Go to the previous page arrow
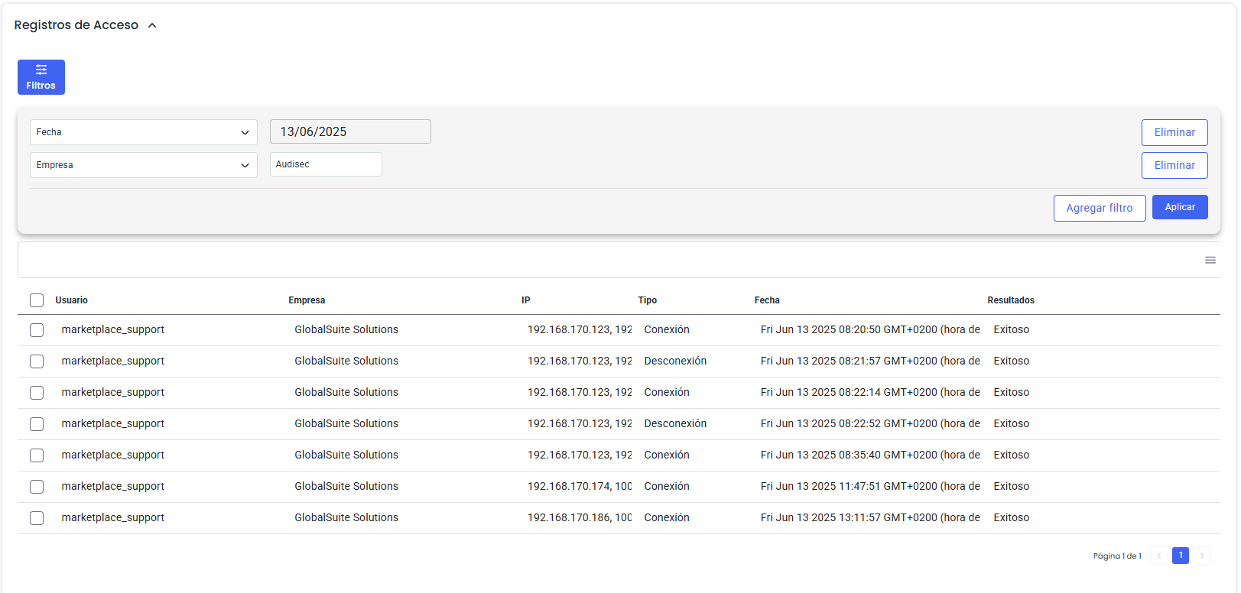This screenshot has height=593, width=1241. click(x=1159, y=556)
